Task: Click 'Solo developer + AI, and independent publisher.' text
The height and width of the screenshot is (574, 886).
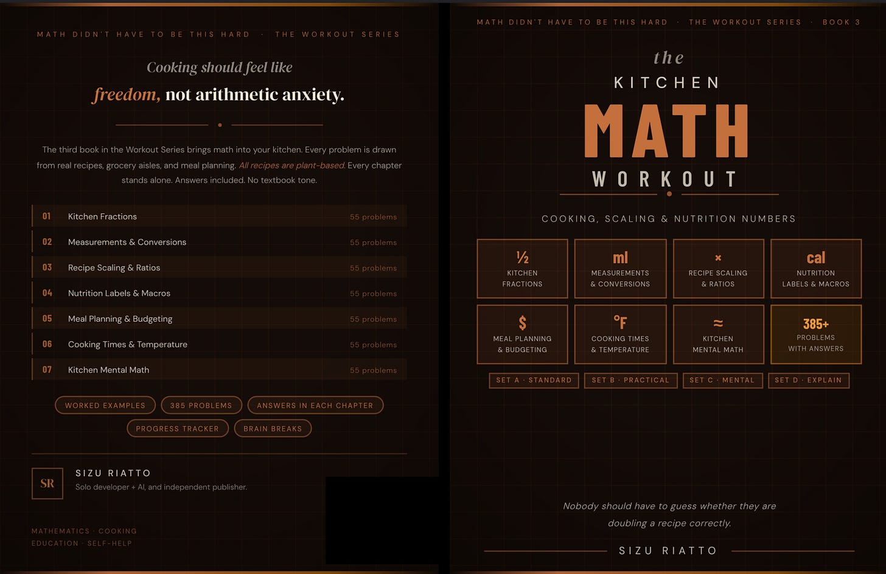Action: click(161, 487)
